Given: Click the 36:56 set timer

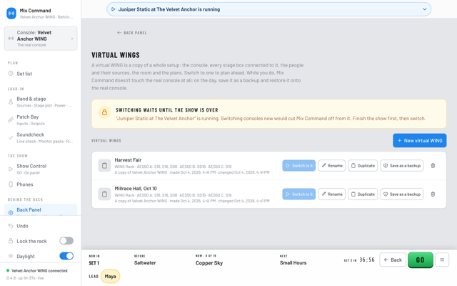Looking at the screenshot, I should coord(366,260).
